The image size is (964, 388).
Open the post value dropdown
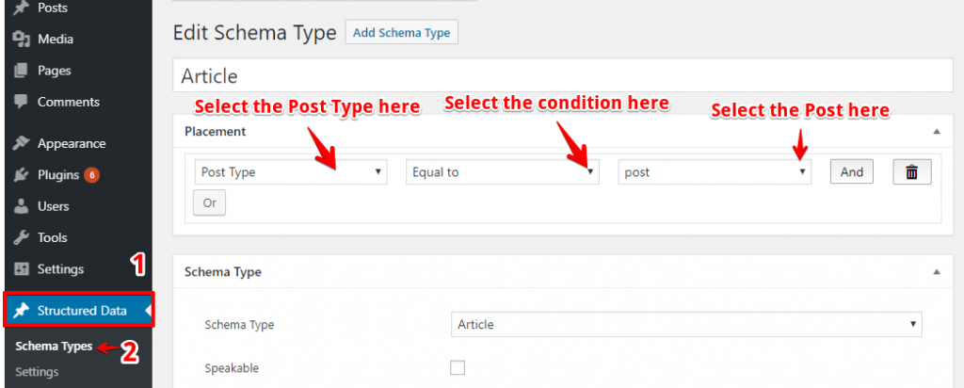point(715,172)
